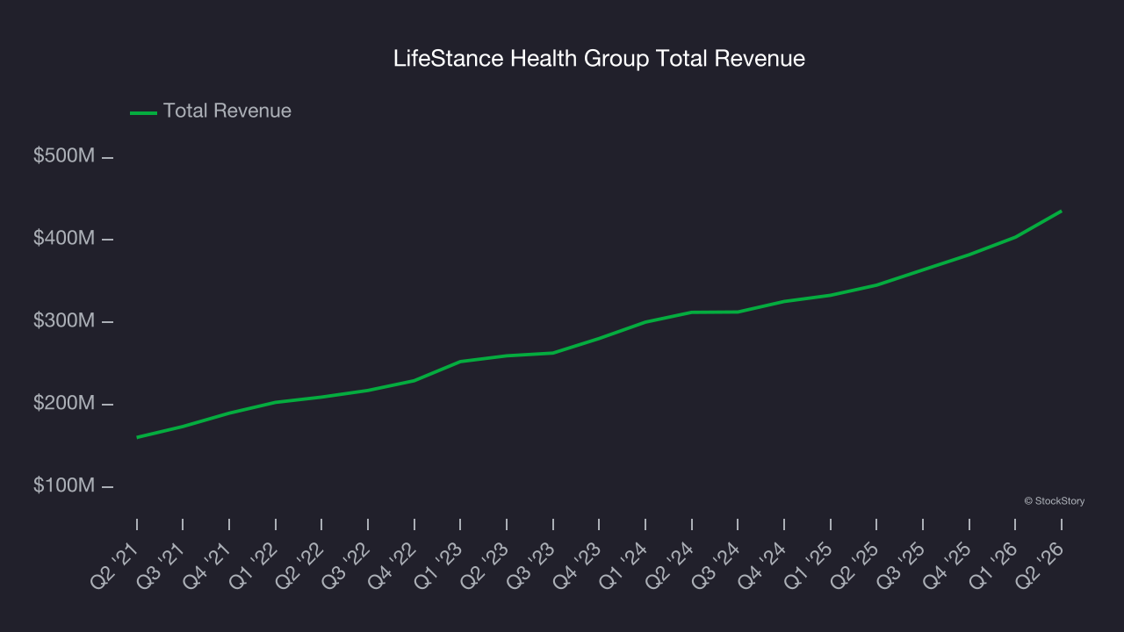Click the chart title LifeStance Health Group Total Revenue
The width and height of the screenshot is (1124, 632).
599,59
